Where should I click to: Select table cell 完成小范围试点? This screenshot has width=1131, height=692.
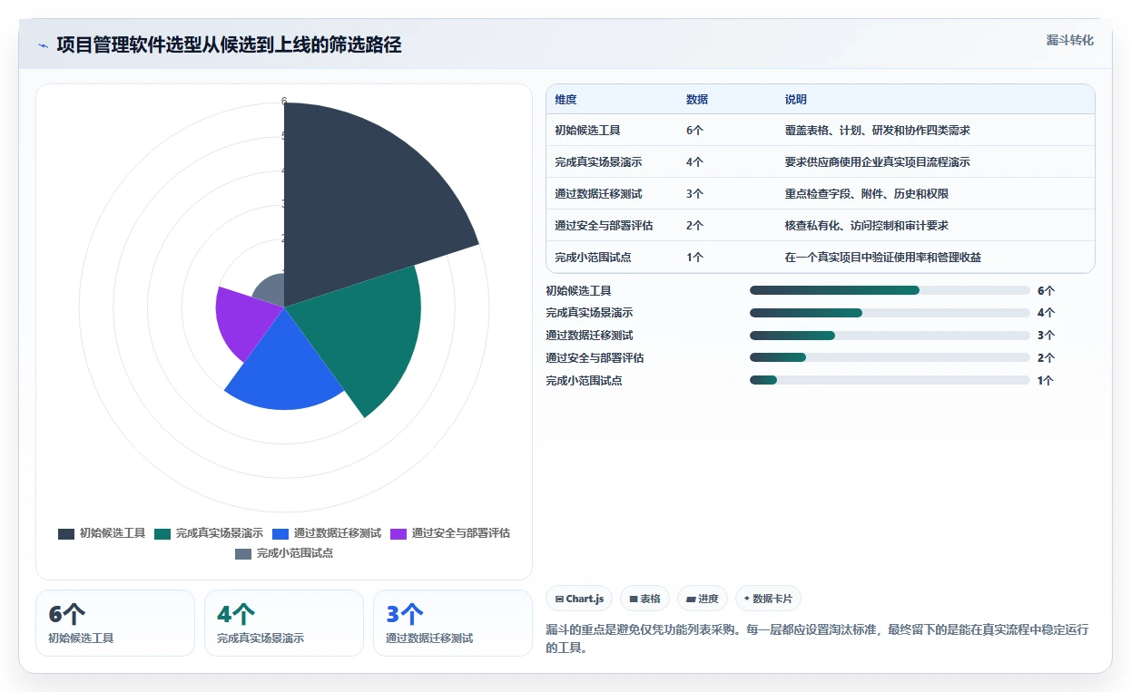point(593,258)
